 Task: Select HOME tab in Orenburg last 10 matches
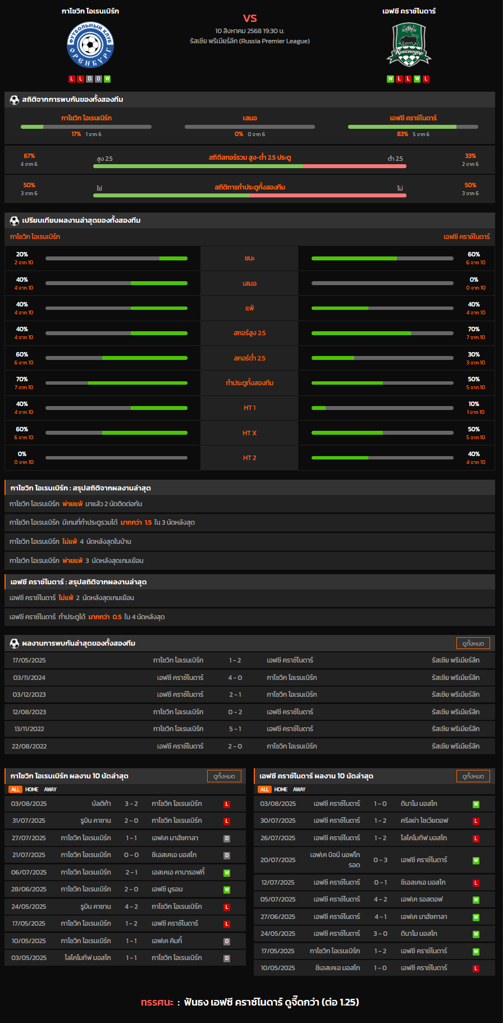(32, 790)
